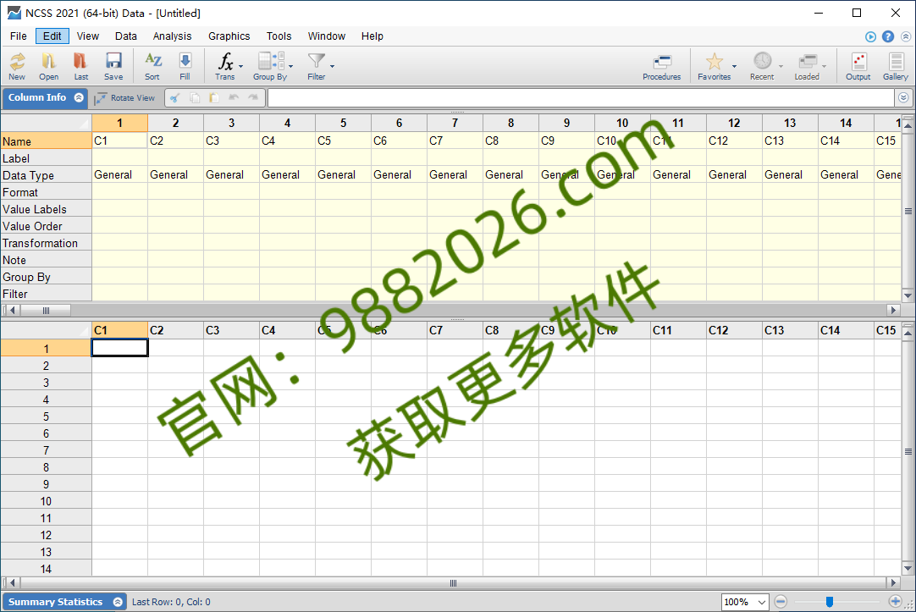Viewport: 916px width, 612px height.
Task: Open the Group By dropdown arrow
Action: 291,66
